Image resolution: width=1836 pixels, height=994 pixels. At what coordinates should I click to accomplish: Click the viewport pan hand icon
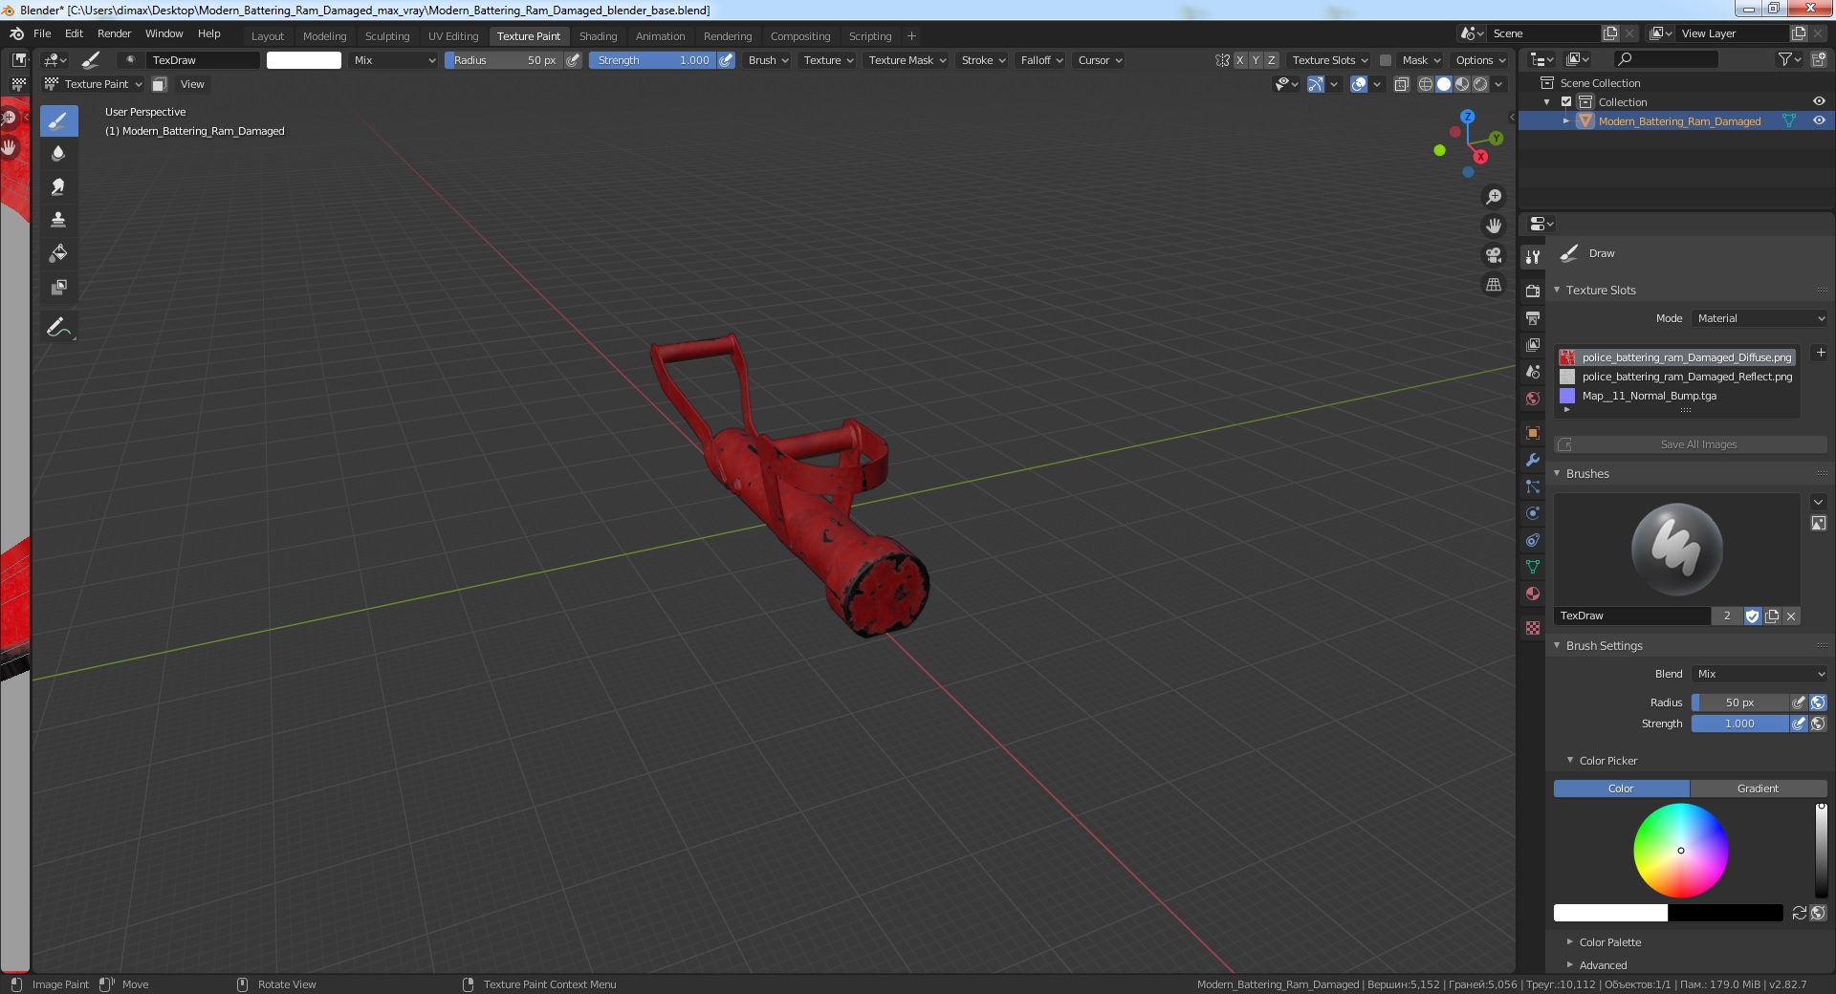point(1494,226)
